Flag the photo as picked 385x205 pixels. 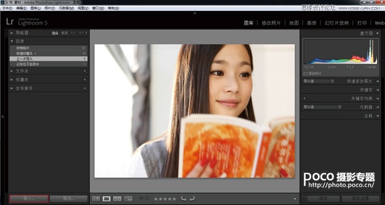[x=141, y=199]
